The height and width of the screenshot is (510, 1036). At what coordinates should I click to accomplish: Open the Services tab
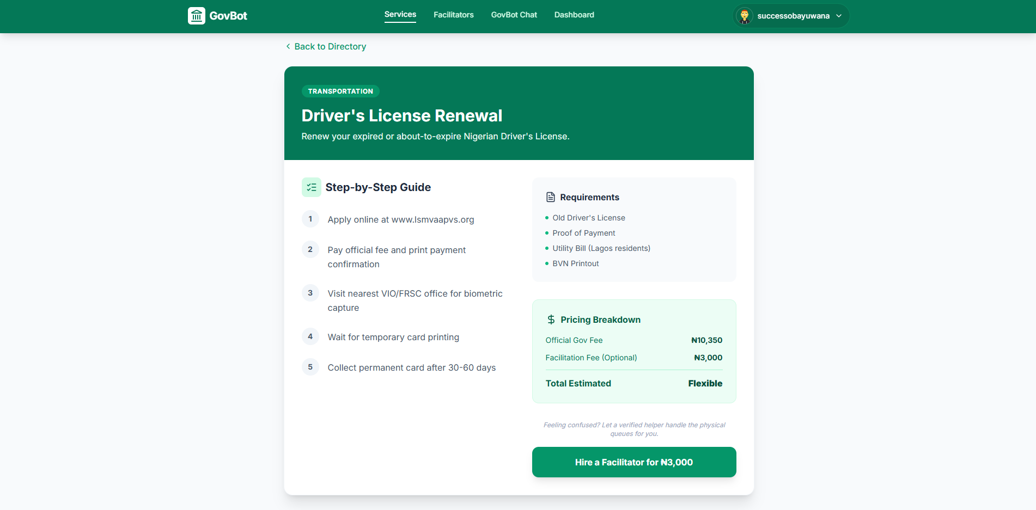tap(400, 15)
